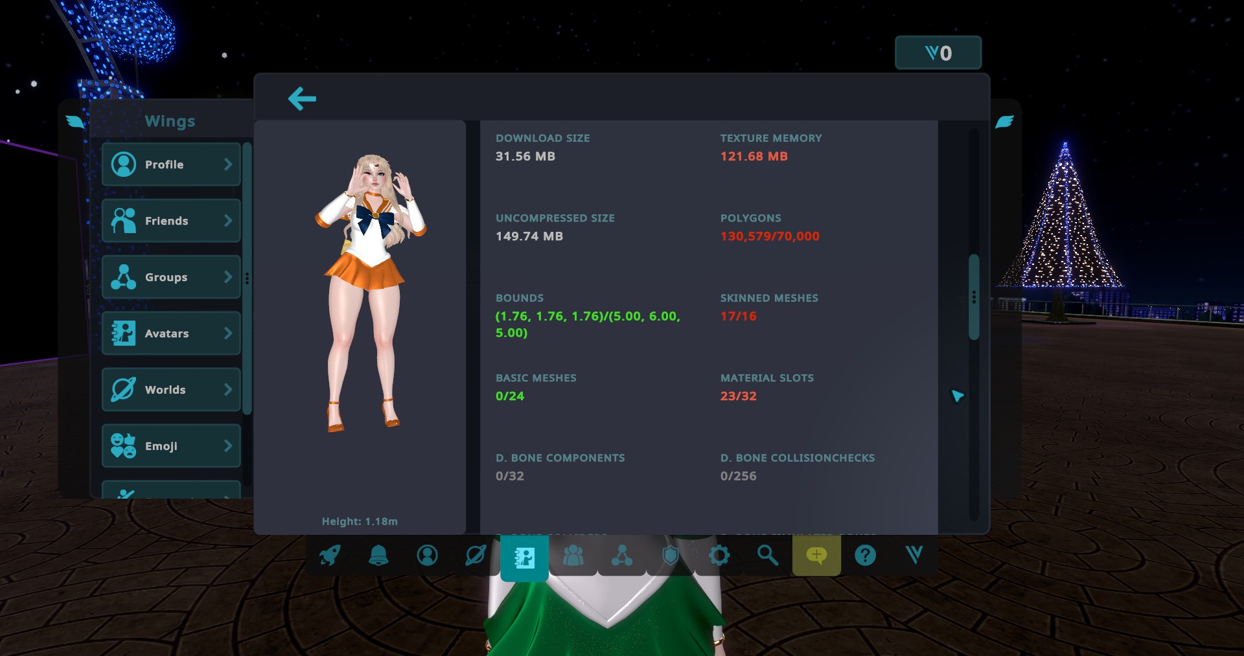The image size is (1244, 656).
Task: Click the 31.56 MB download size value
Action: 525,156
